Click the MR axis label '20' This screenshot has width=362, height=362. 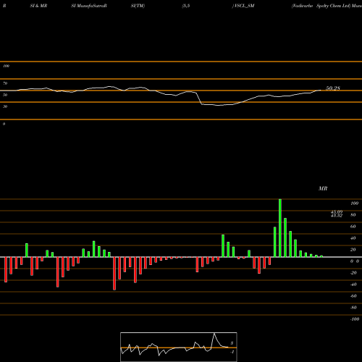click(x=353, y=250)
